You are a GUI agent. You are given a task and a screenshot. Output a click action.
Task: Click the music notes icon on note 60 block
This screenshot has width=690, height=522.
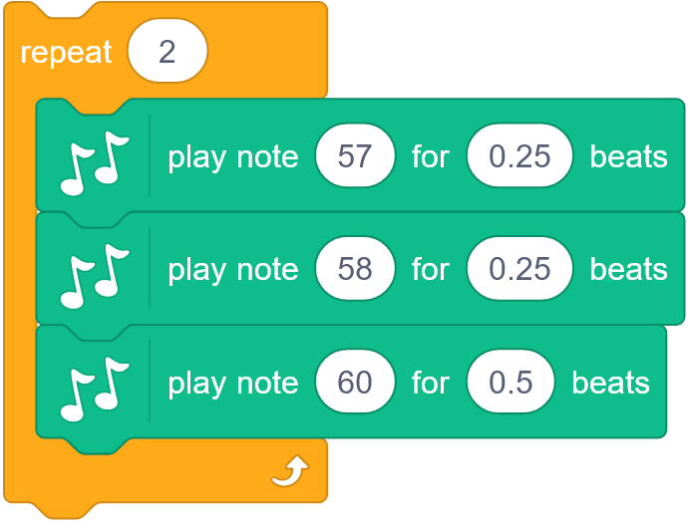[x=95, y=390]
